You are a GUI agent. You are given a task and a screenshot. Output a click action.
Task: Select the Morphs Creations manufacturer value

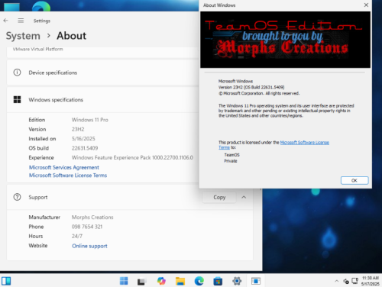tap(92, 218)
